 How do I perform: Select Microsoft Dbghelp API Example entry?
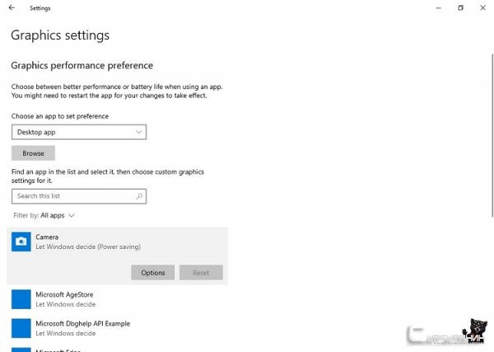(x=117, y=328)
